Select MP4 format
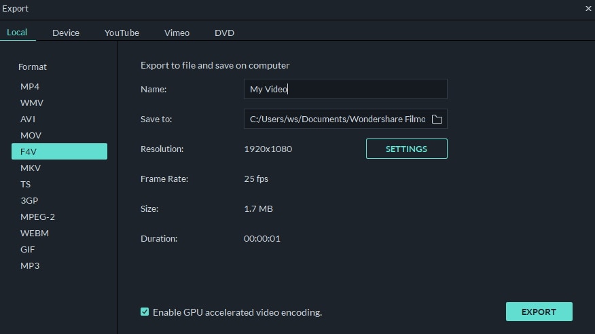This screenshot has width=595, height=334. 30,86
